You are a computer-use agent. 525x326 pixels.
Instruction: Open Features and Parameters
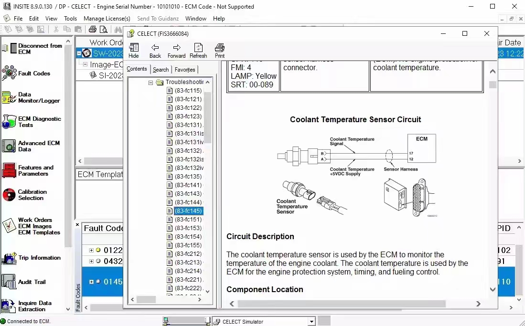(28, 170)
